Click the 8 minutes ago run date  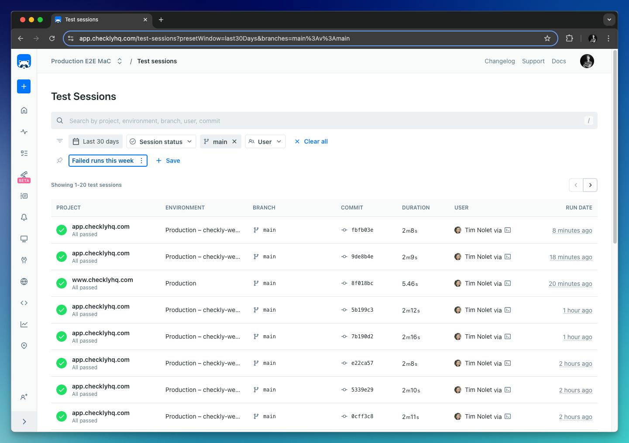pos(572,230)
